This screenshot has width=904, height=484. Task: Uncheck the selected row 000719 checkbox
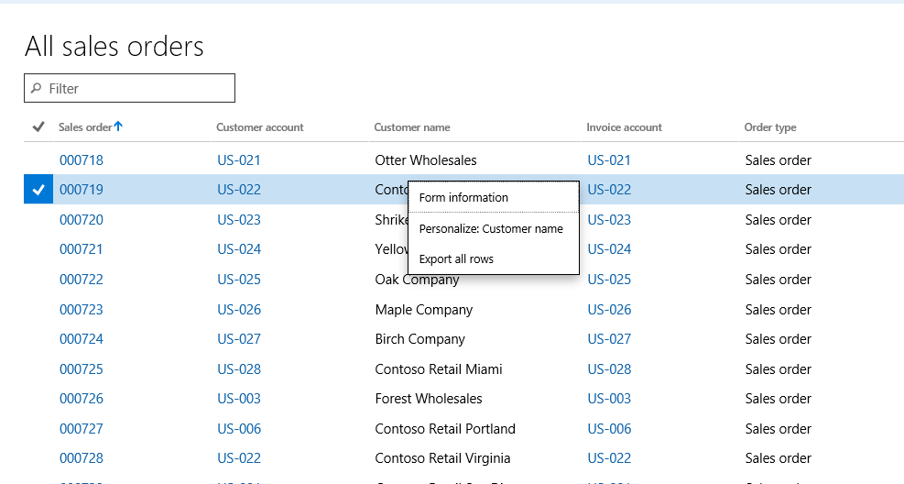pos(38,190)
